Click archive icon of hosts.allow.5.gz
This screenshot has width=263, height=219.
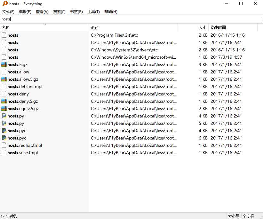pos(4,79)
